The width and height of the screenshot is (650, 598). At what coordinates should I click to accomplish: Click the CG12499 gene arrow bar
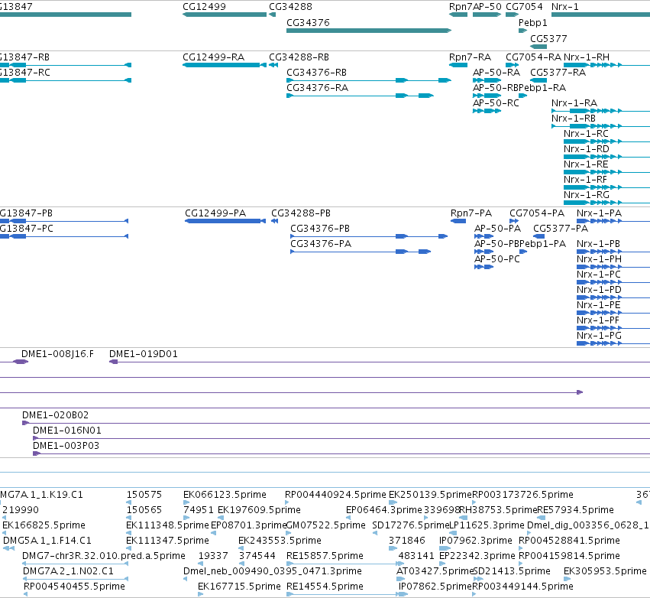[225, 15]
